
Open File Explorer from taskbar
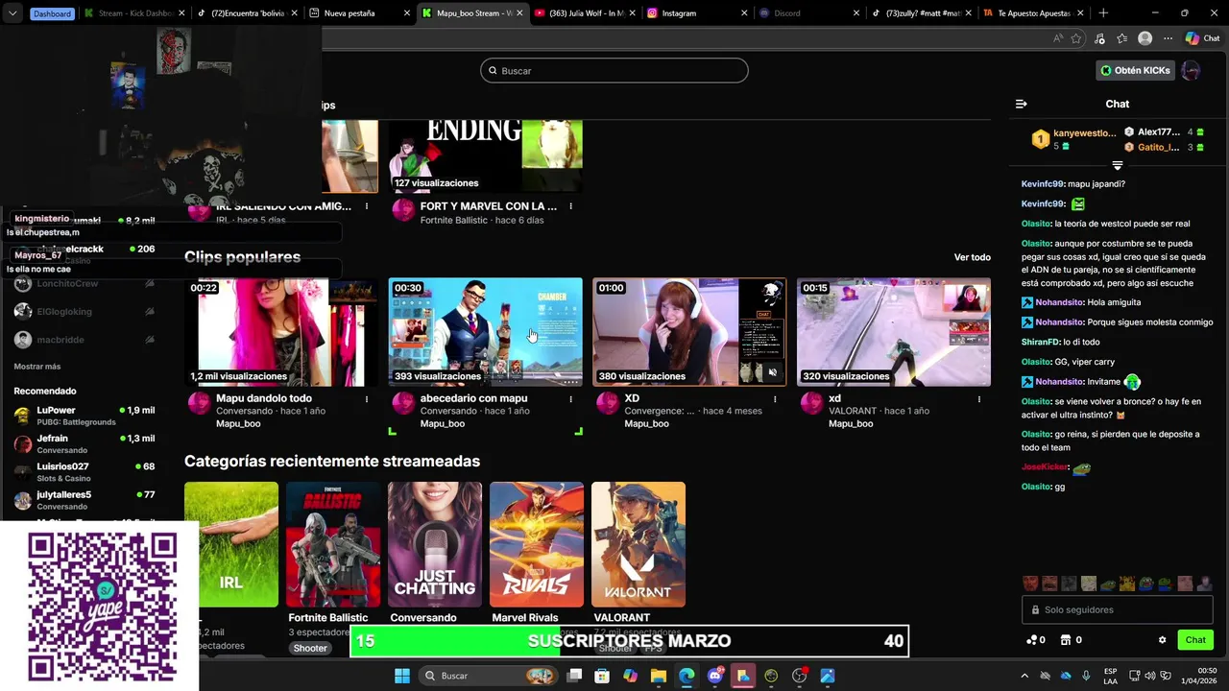659,676
